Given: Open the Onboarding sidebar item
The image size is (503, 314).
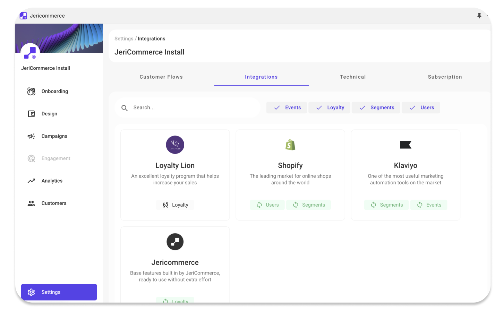Looking at the screenshot, I should pos(59,91).
